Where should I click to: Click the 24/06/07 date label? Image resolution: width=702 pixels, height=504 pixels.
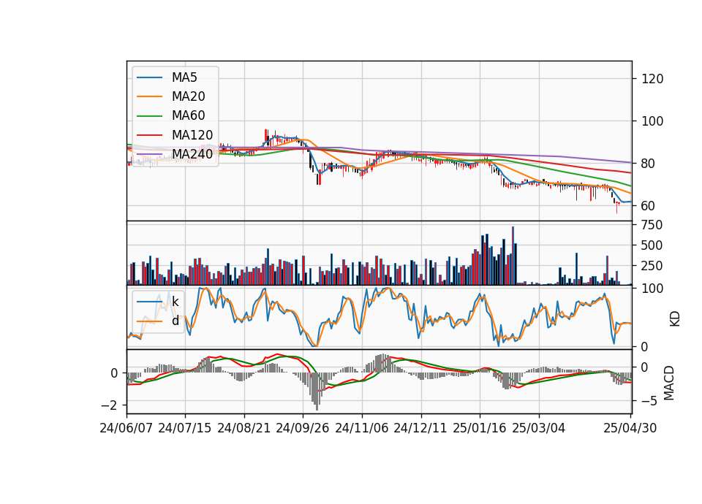click(127, 429)
